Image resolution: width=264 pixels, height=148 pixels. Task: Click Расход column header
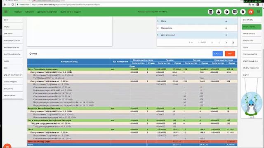coord(196,60)
